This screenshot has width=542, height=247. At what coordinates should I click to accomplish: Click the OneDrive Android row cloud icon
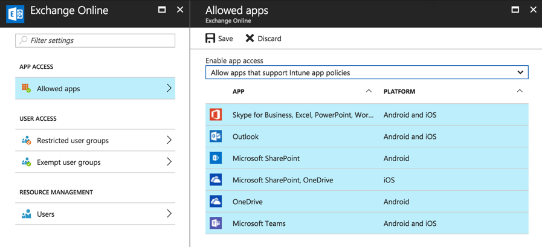pos(216,202)
